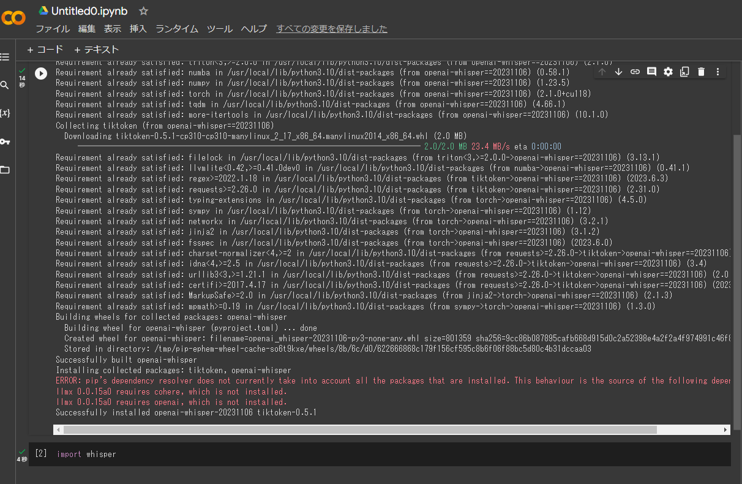
Task: Open the 編集 menu
Action: coord(87,29)
